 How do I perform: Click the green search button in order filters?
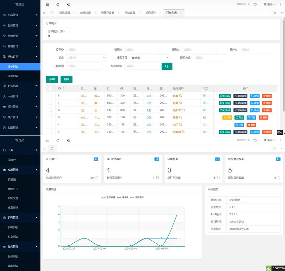pos(167,66)
